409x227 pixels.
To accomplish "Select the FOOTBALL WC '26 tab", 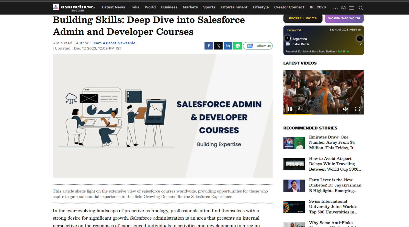I will tap(303, 18).
